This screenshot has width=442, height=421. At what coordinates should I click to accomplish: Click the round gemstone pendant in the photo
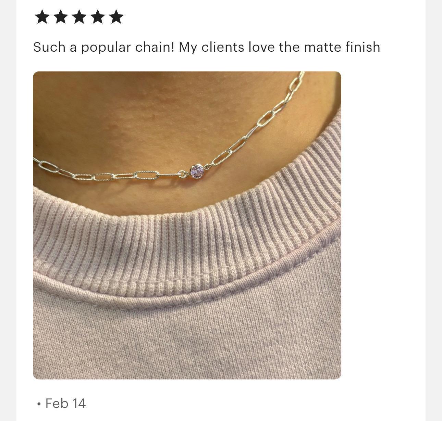197,170
